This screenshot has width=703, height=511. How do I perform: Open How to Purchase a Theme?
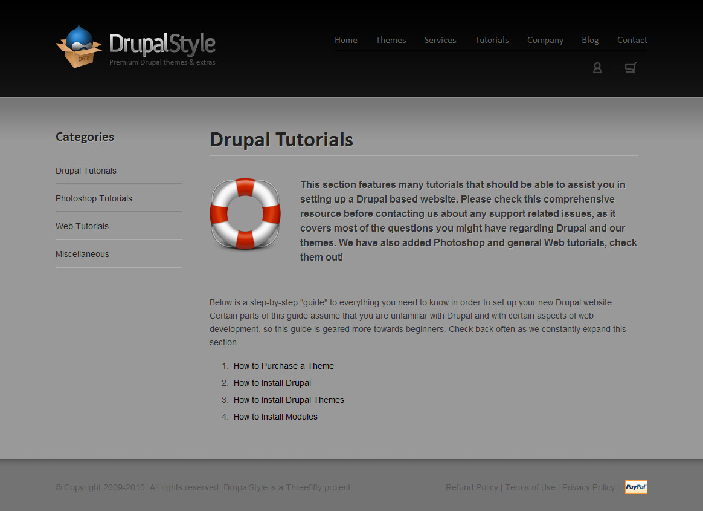point(284,366)
